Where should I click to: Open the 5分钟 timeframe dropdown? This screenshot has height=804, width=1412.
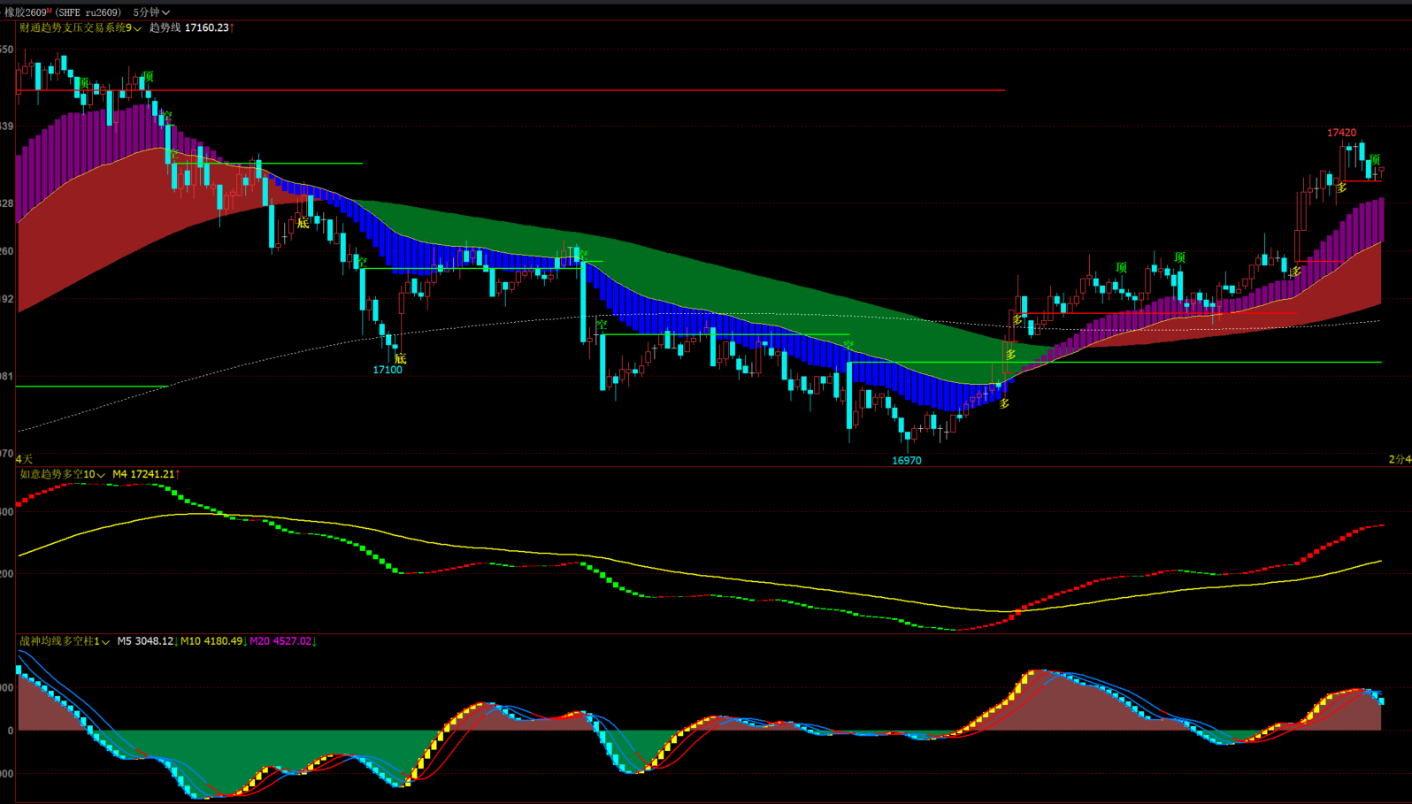[150, 12]
